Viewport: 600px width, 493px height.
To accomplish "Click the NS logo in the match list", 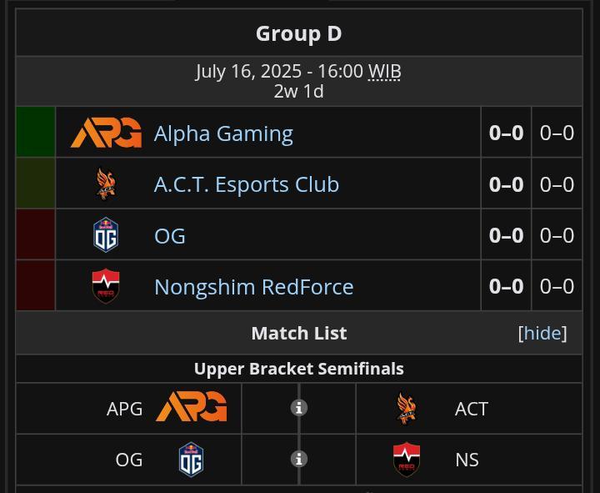I will 407,460.
